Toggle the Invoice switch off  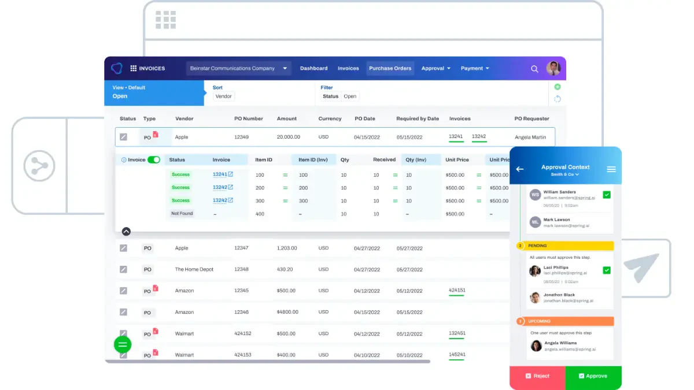pyautogui.click(x=154, y=159)
